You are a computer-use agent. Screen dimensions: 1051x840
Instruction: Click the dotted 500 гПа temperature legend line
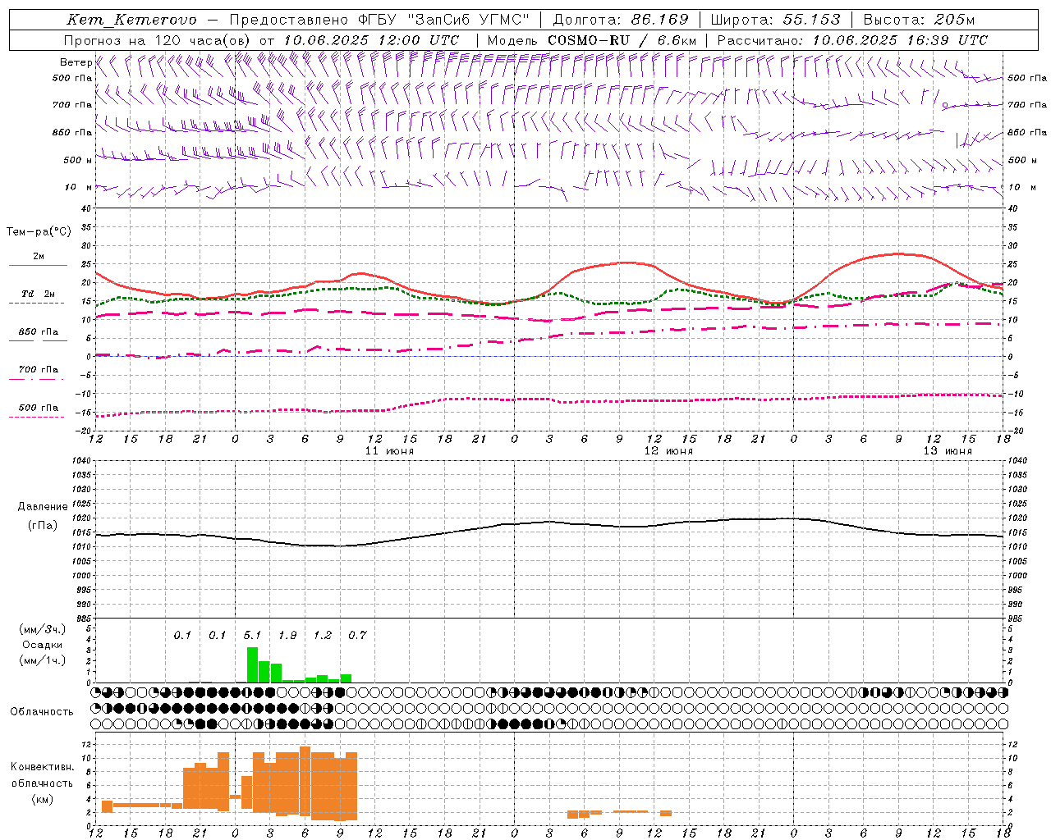pos(36,417)
